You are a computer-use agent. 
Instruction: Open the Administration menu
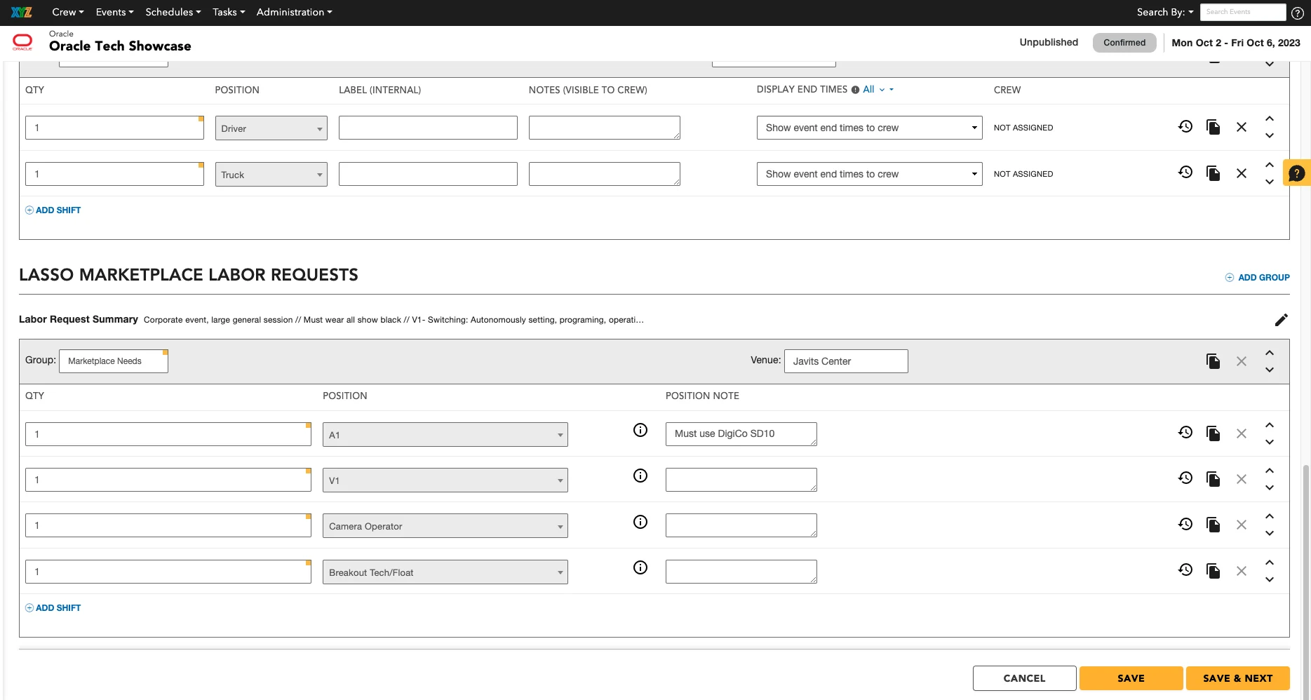[295, 12]
